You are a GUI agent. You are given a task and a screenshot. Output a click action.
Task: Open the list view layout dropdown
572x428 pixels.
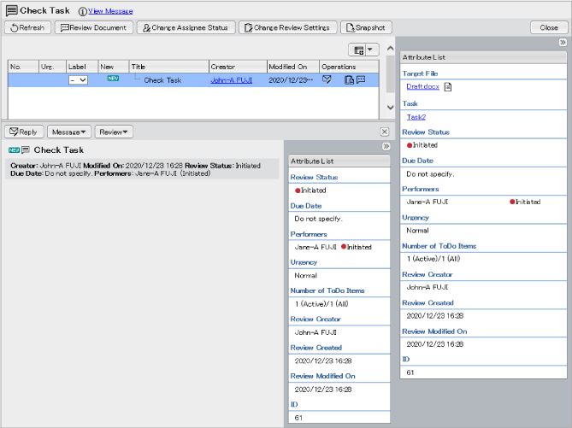(x=365, y=50)
